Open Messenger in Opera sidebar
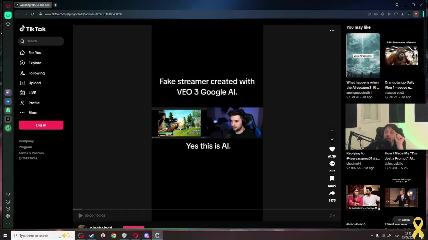 tap(8, 101)
